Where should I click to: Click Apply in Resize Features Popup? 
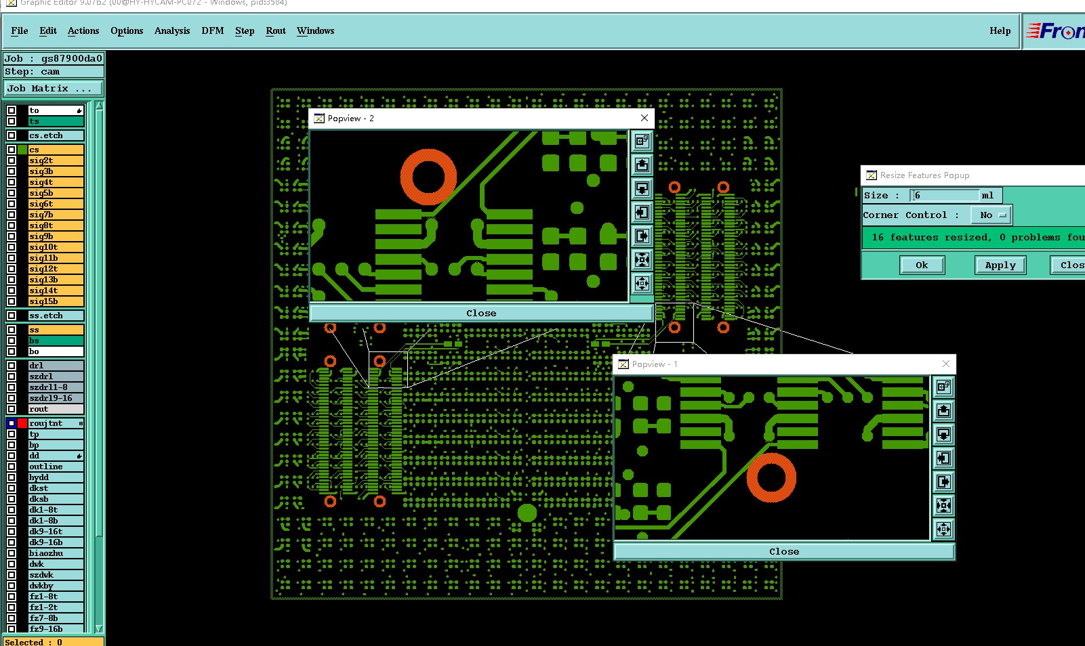(1000, 265)
